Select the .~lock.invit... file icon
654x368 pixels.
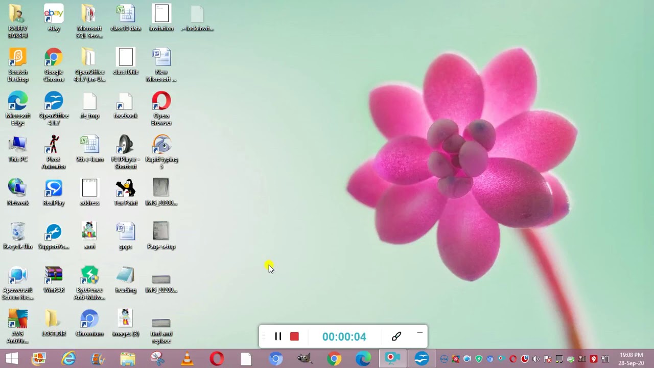[x=197, y=18]
